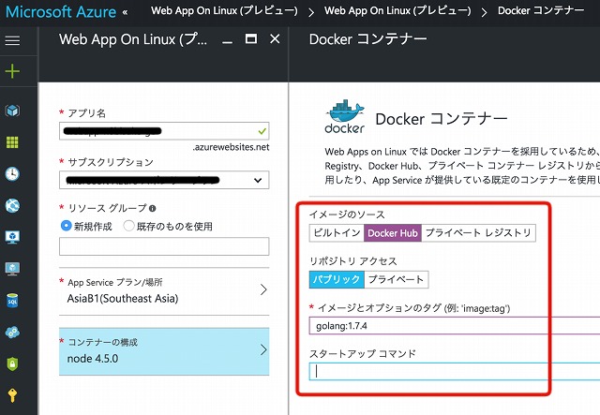Open the node 4.5.0 container configuration
600x415 pixels.
164,351
